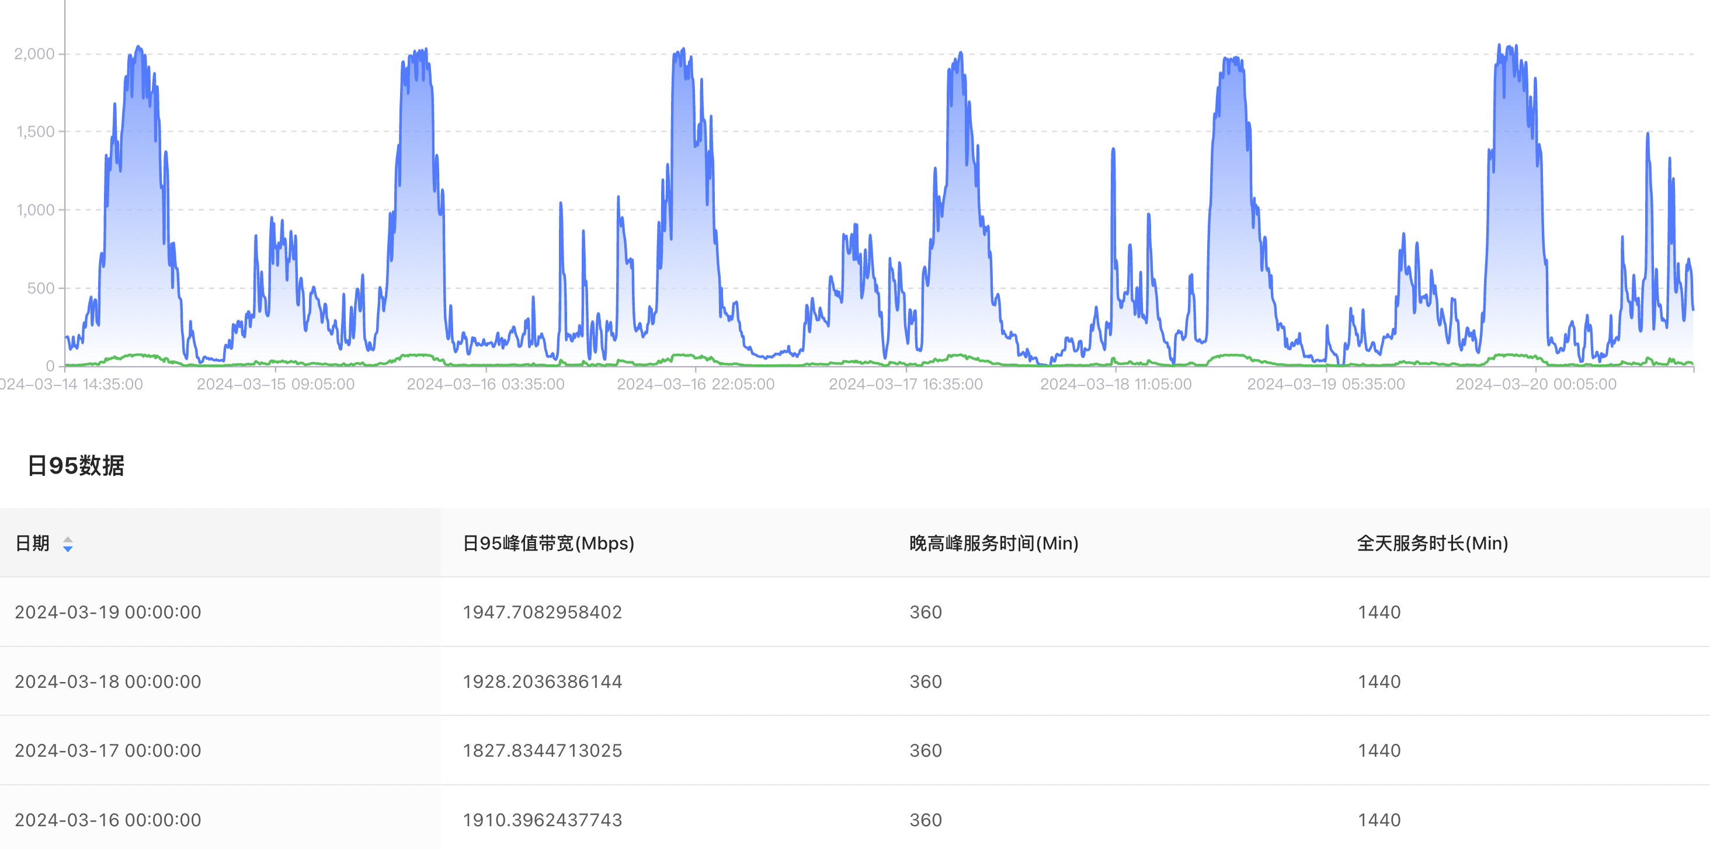This screenshot has height=849, width=1710.
Task: Click x-axis label 2024-03-20 00:05:00
Action: pyautogui.click(x=1536, y=384)
